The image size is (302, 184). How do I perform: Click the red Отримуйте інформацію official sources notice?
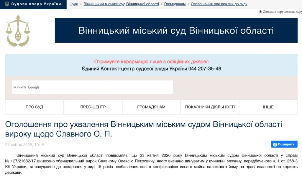[x=151, y=61]
